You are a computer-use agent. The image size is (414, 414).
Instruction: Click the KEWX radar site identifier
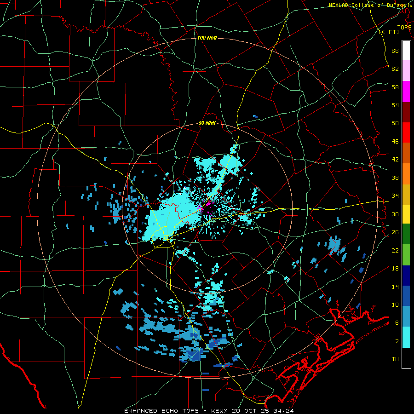pyautogui.click(x=220, y=411)
